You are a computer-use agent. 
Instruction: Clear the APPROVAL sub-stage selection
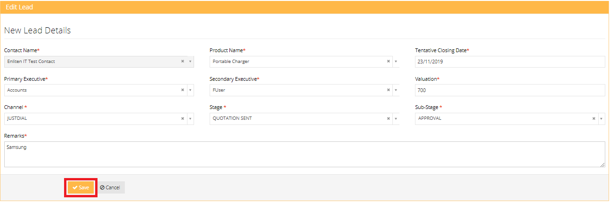[594, 118]
